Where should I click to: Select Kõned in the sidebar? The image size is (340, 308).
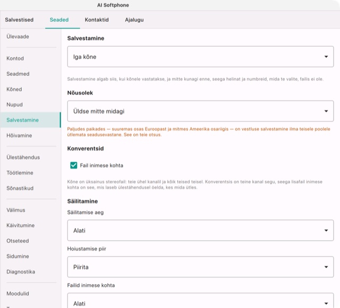click(x=31, y=89)
